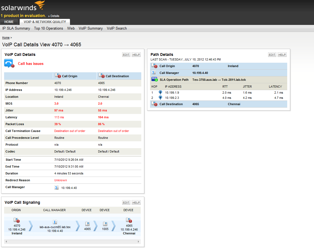Screen dimensions: 314x250
Task: Click the Chennai destination phone icon in signaling
Action: tap(129, 220)
